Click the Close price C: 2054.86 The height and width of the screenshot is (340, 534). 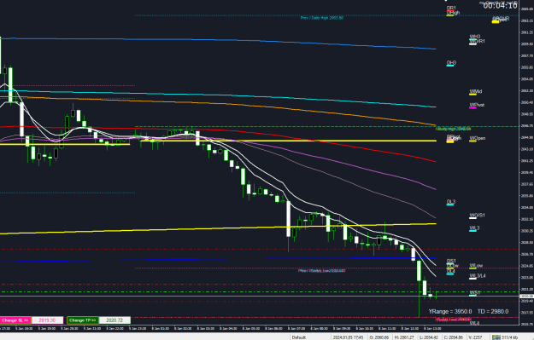click(x=454, y=337)
